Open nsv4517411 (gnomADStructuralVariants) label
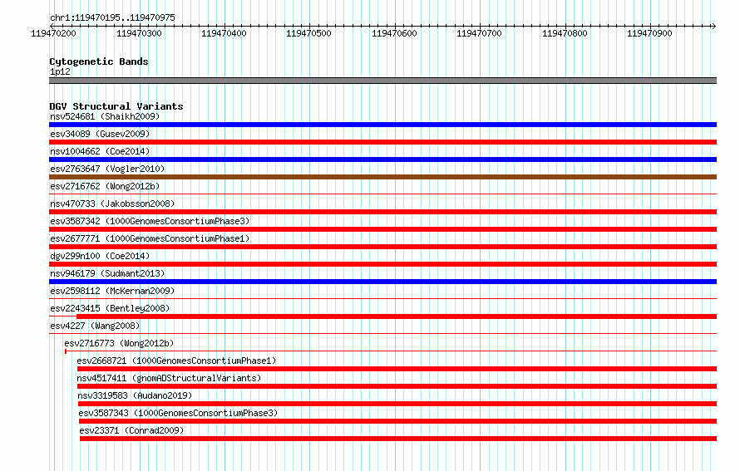 169,378
